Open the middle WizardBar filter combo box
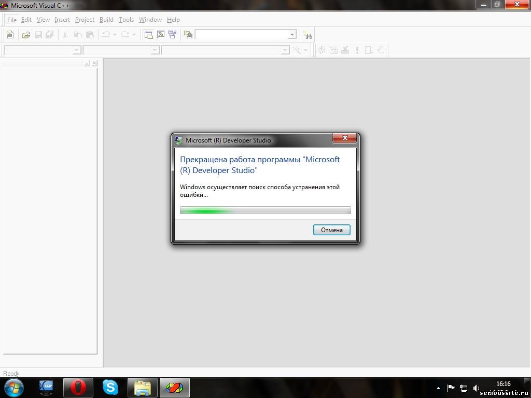Image resolution: width=531 pixels, height=398 pixels. click(x=121, y=50)
